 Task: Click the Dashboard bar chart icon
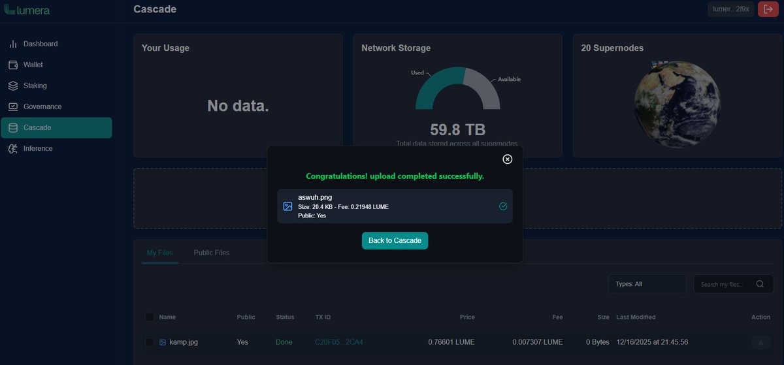pos(12,44)
